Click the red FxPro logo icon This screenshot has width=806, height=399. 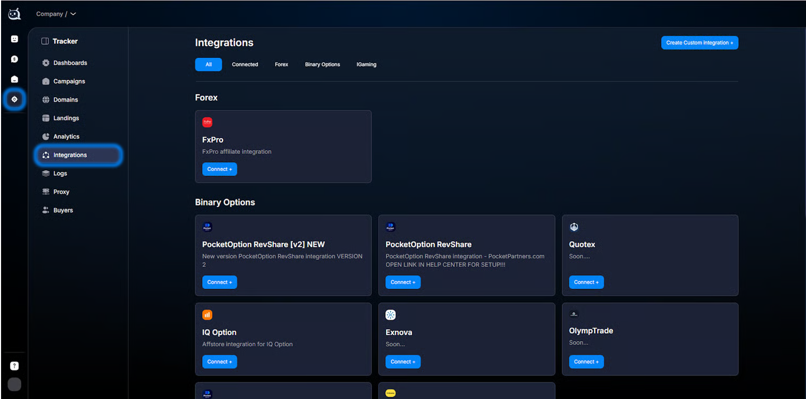(x=208, y=122)
